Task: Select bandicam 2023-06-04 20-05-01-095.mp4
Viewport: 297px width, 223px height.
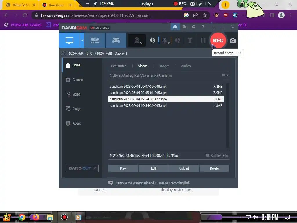Action: [x=166, y=93]
